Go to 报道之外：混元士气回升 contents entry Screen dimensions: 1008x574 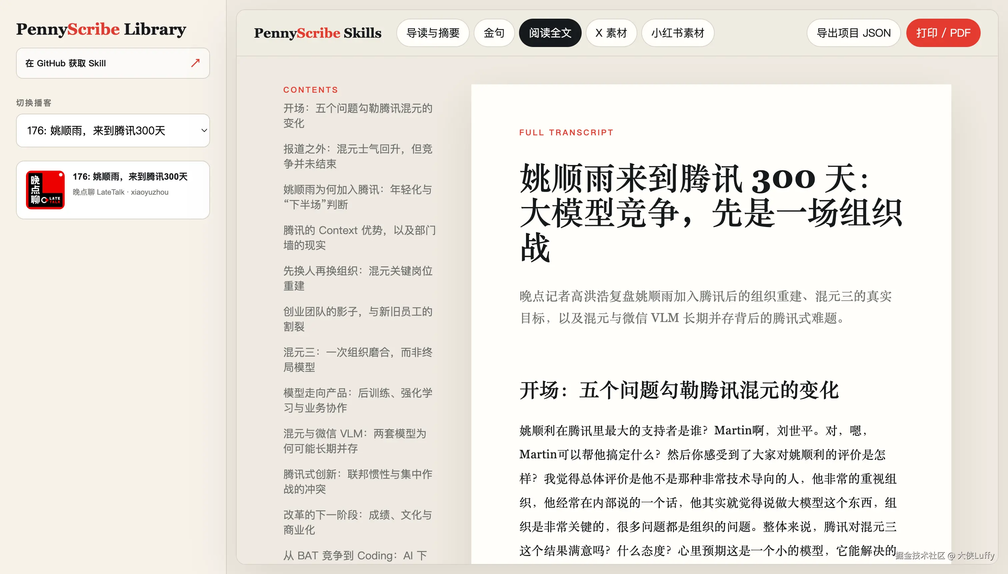(358, 156)
